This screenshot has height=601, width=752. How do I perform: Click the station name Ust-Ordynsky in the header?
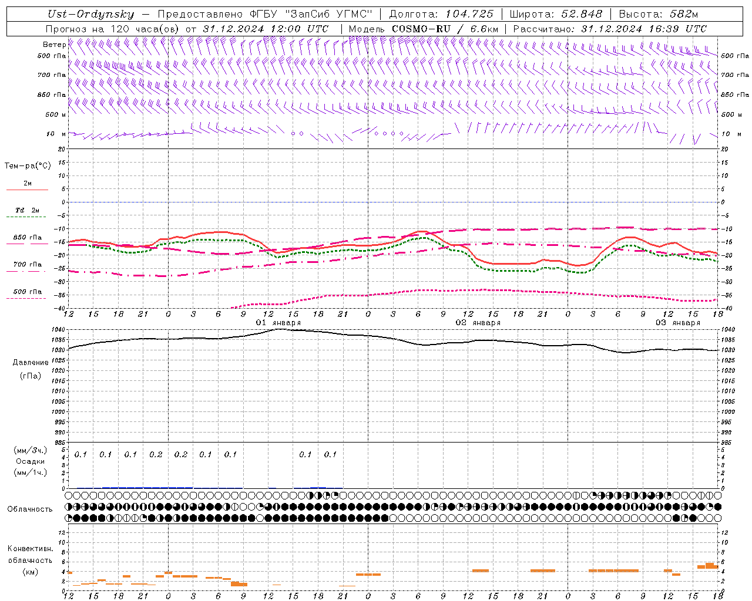[90, 15]
